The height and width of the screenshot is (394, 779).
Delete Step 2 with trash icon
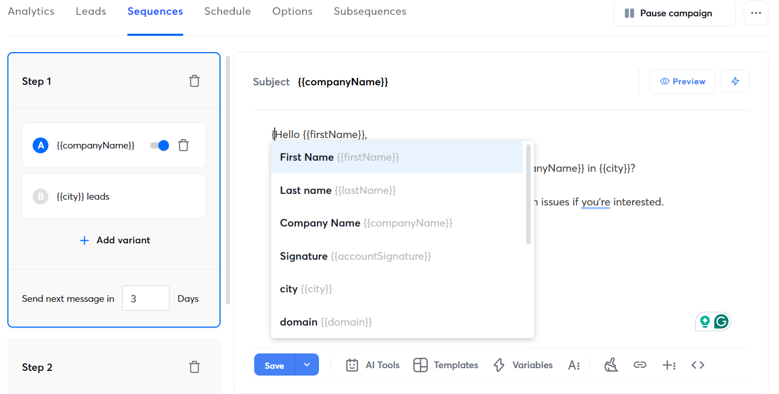[195, 367]
